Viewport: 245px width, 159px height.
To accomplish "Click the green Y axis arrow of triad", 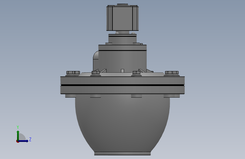I will pyautogui.click(x=18, y=135).
